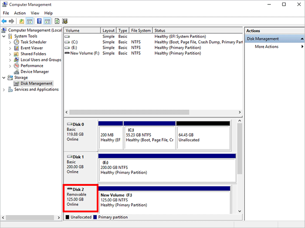Image resolution: width=305 pixels, height=228 pixels.
Task: Open the Help toolbar icon
Action: [x=39, y=21]
